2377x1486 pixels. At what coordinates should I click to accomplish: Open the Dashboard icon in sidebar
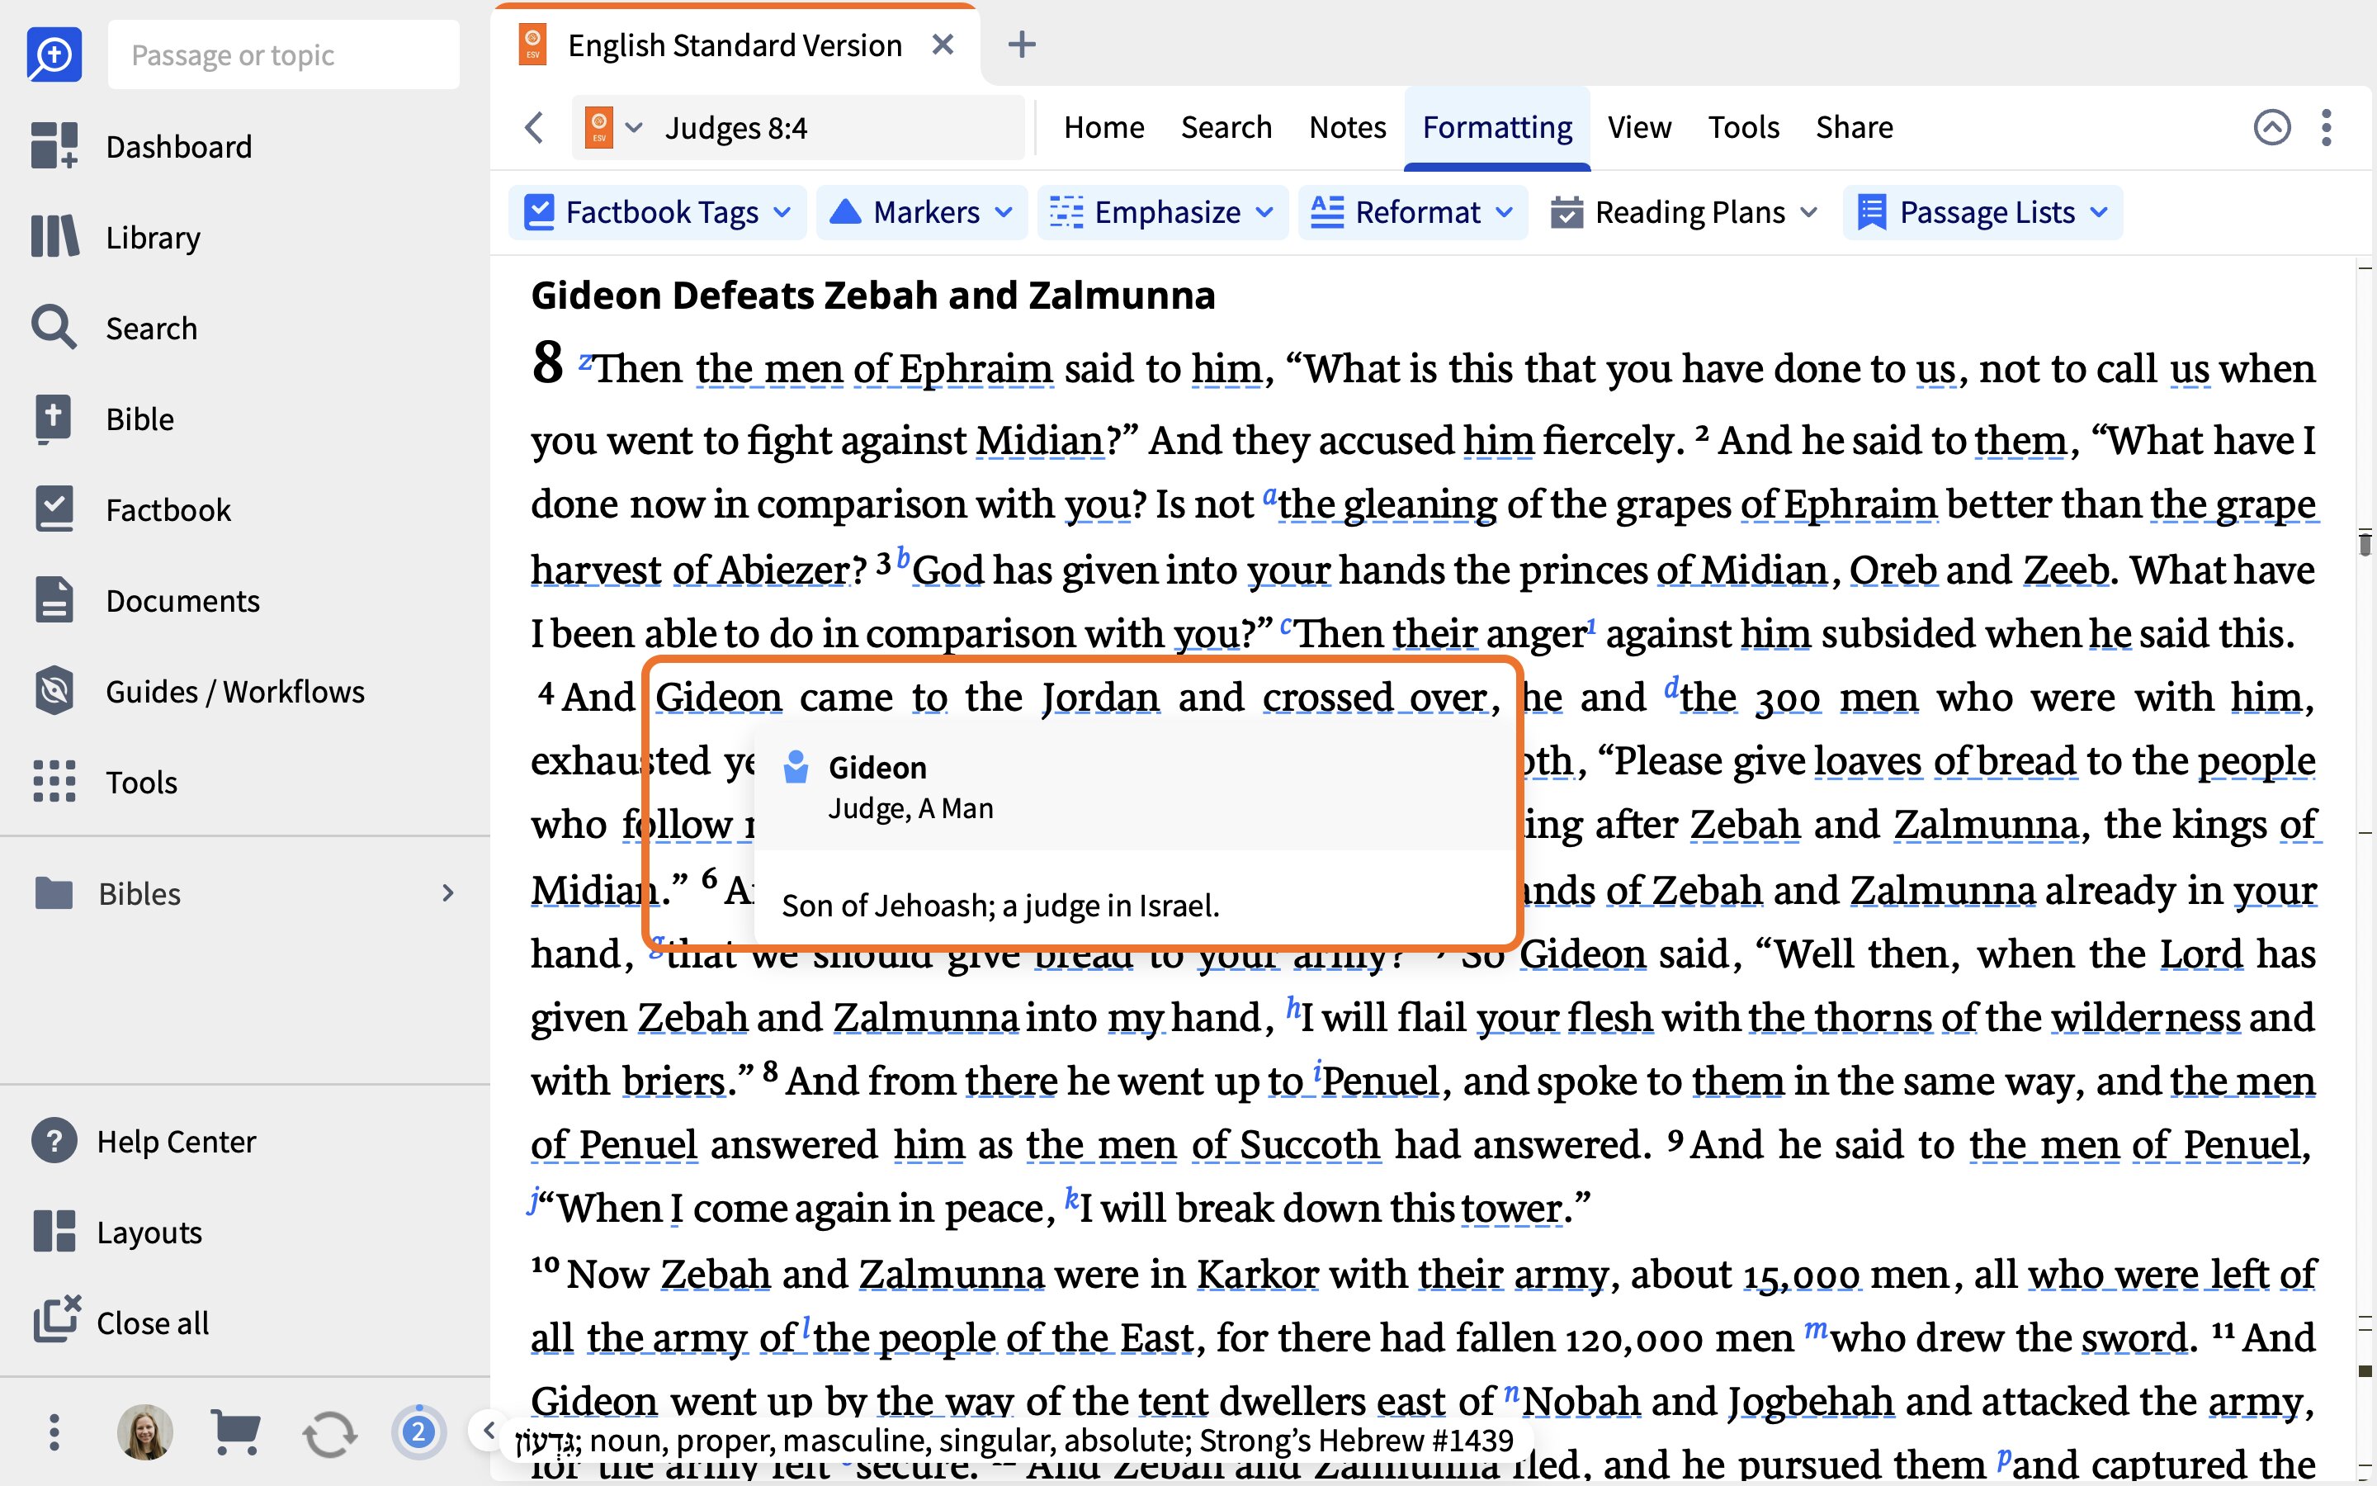tap(54, 146)
